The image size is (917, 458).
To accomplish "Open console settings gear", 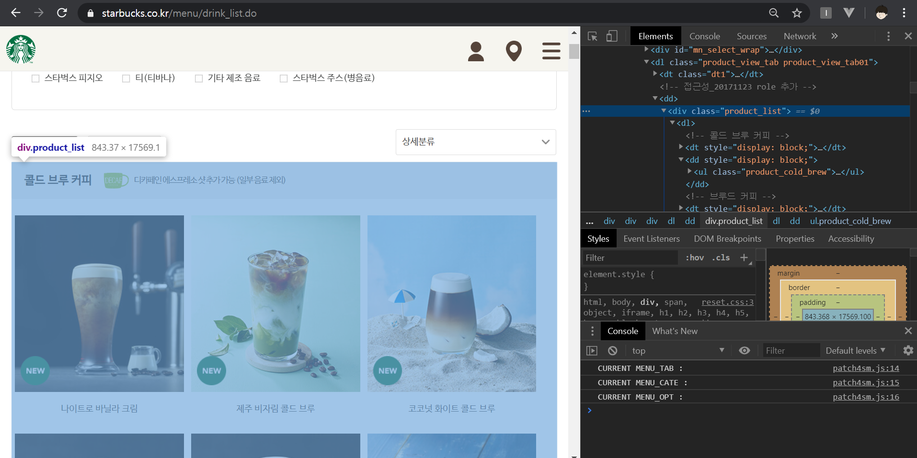I will [908, 350].
